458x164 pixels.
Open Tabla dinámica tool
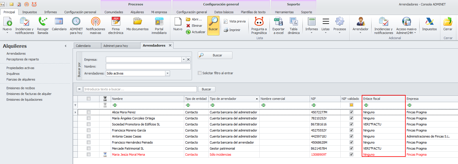click(293, 22)
